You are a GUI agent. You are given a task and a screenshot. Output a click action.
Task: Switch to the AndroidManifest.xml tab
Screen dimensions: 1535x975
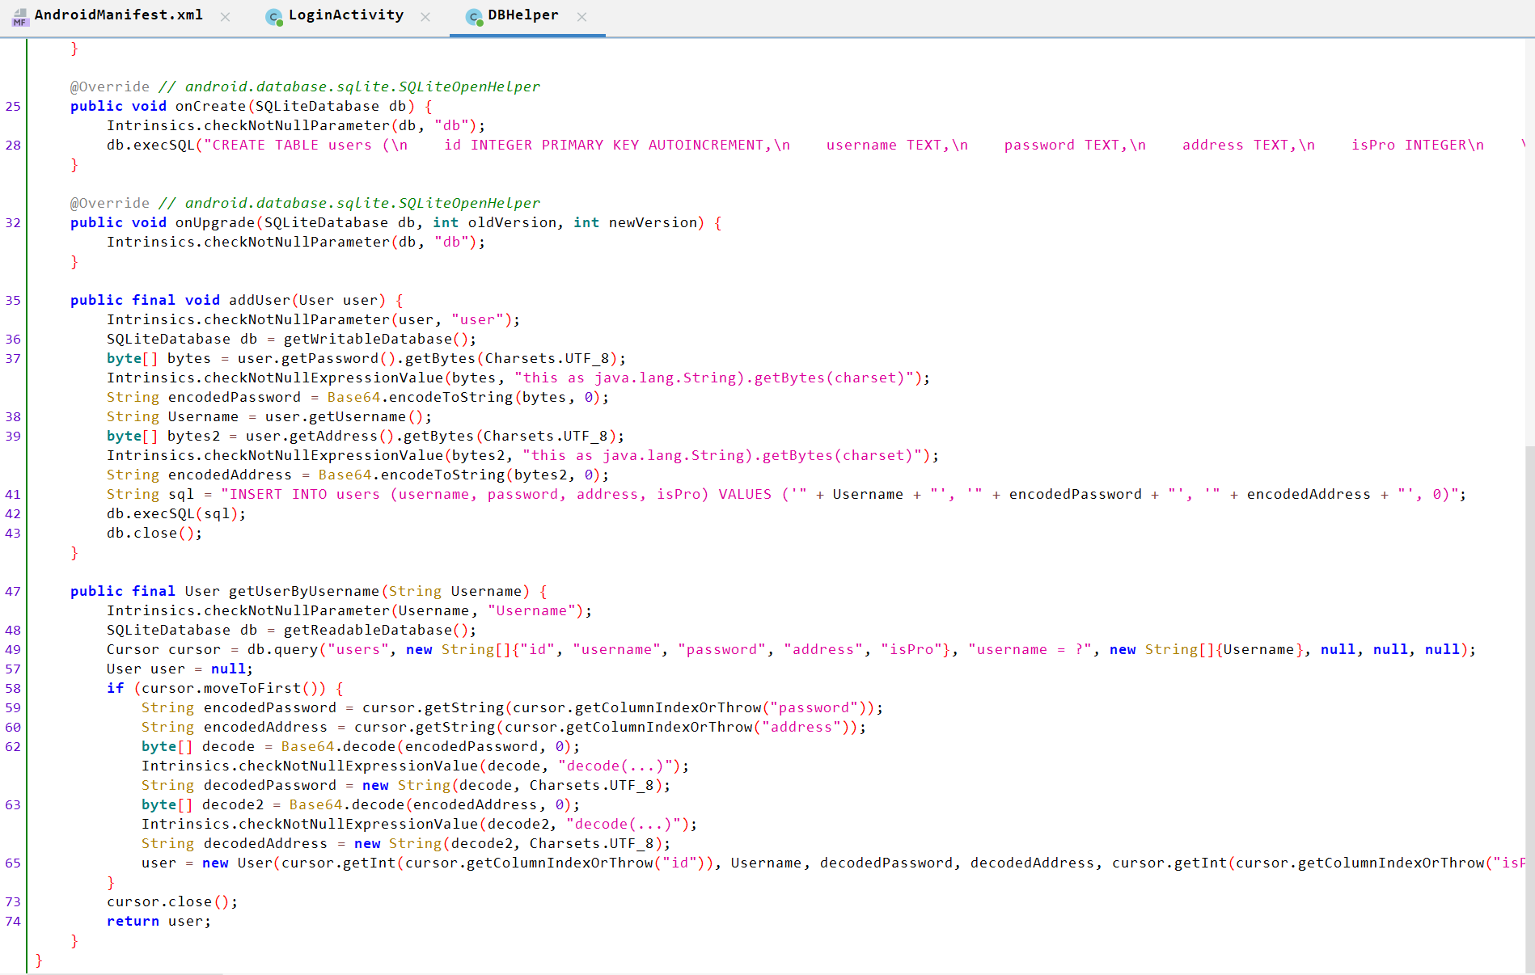pos(120,15)
